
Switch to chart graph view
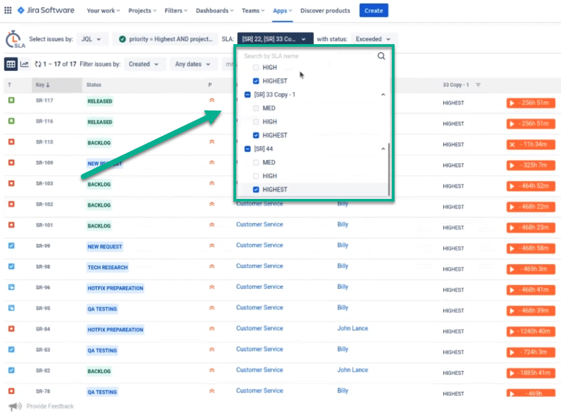(24, 64)
